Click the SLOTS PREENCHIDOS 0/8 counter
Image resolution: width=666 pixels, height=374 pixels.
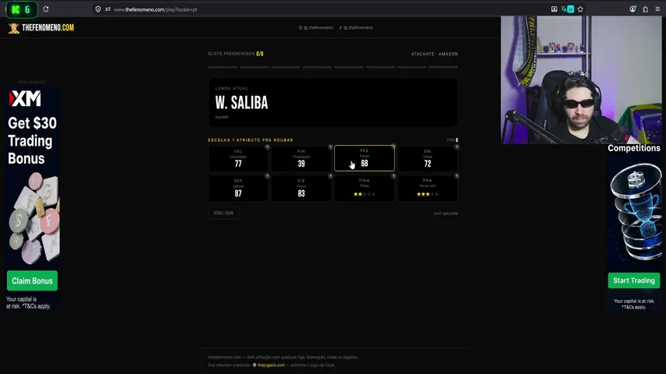(236, 54)
